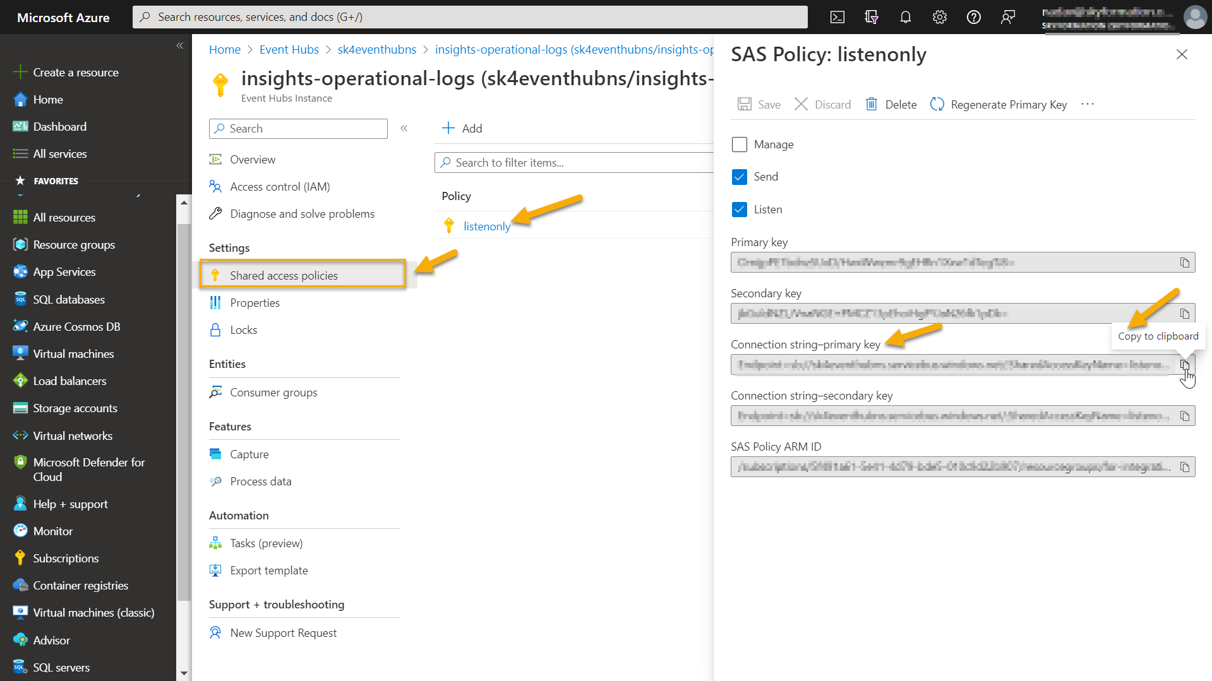Open the listenonly policy
The image size is (1212, 681).
tap(486, 226)
